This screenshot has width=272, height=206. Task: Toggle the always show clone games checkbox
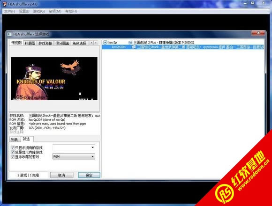(x=13, y=152)
